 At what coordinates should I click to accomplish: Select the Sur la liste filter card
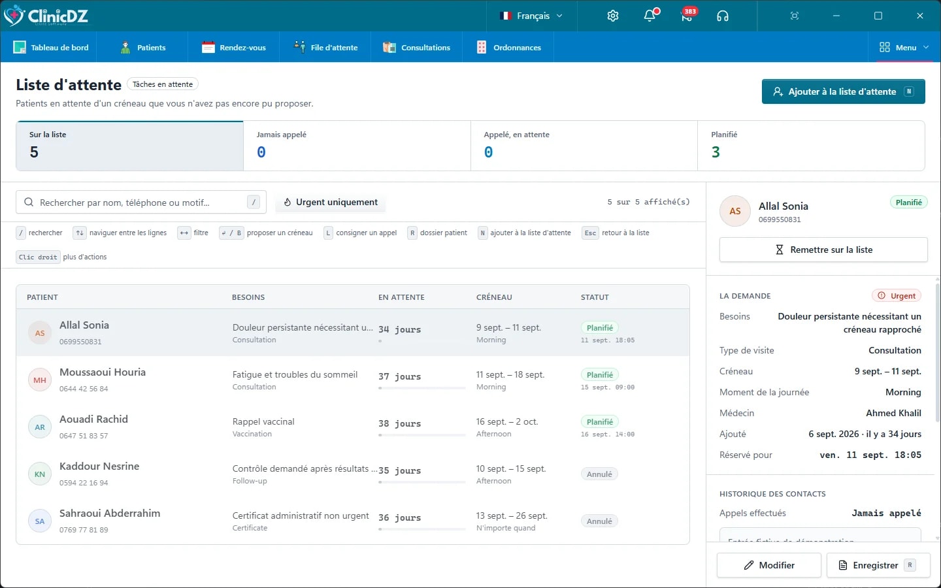(x=130, y=146)
